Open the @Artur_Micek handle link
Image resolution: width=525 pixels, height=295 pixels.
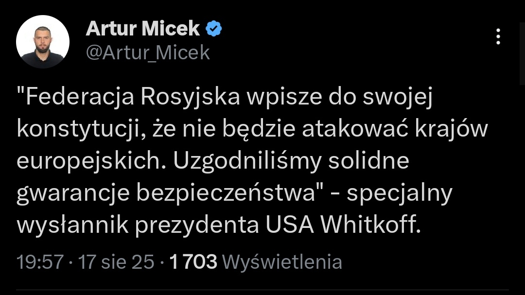tap(148, 52)
